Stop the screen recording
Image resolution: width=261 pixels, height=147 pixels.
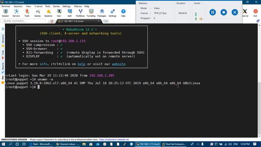tap(223, 12)
